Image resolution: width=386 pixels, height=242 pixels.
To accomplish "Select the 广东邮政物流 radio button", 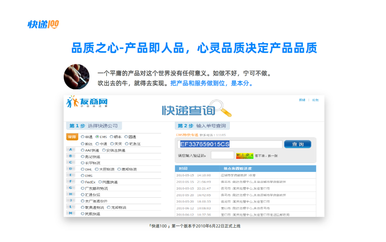I will [83, 188].
